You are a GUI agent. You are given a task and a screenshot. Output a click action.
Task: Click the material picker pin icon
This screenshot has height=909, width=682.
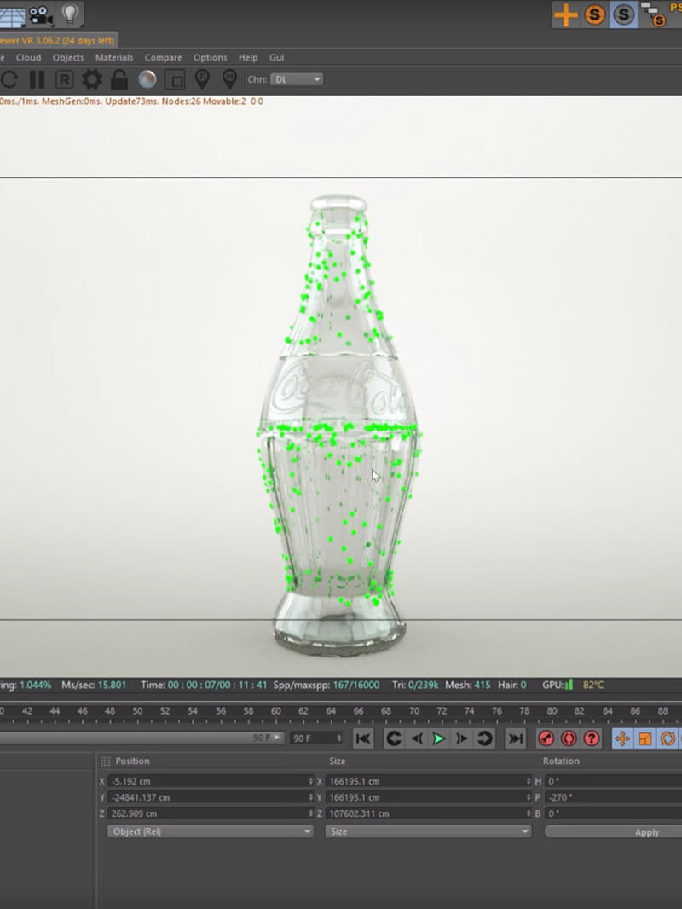coord(230,79)
